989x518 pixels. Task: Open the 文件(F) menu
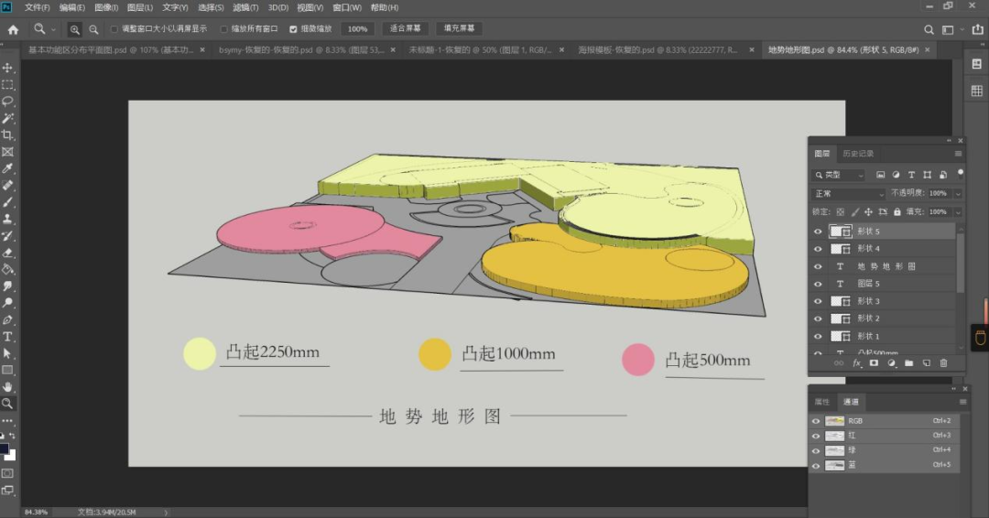pos(38,7)
